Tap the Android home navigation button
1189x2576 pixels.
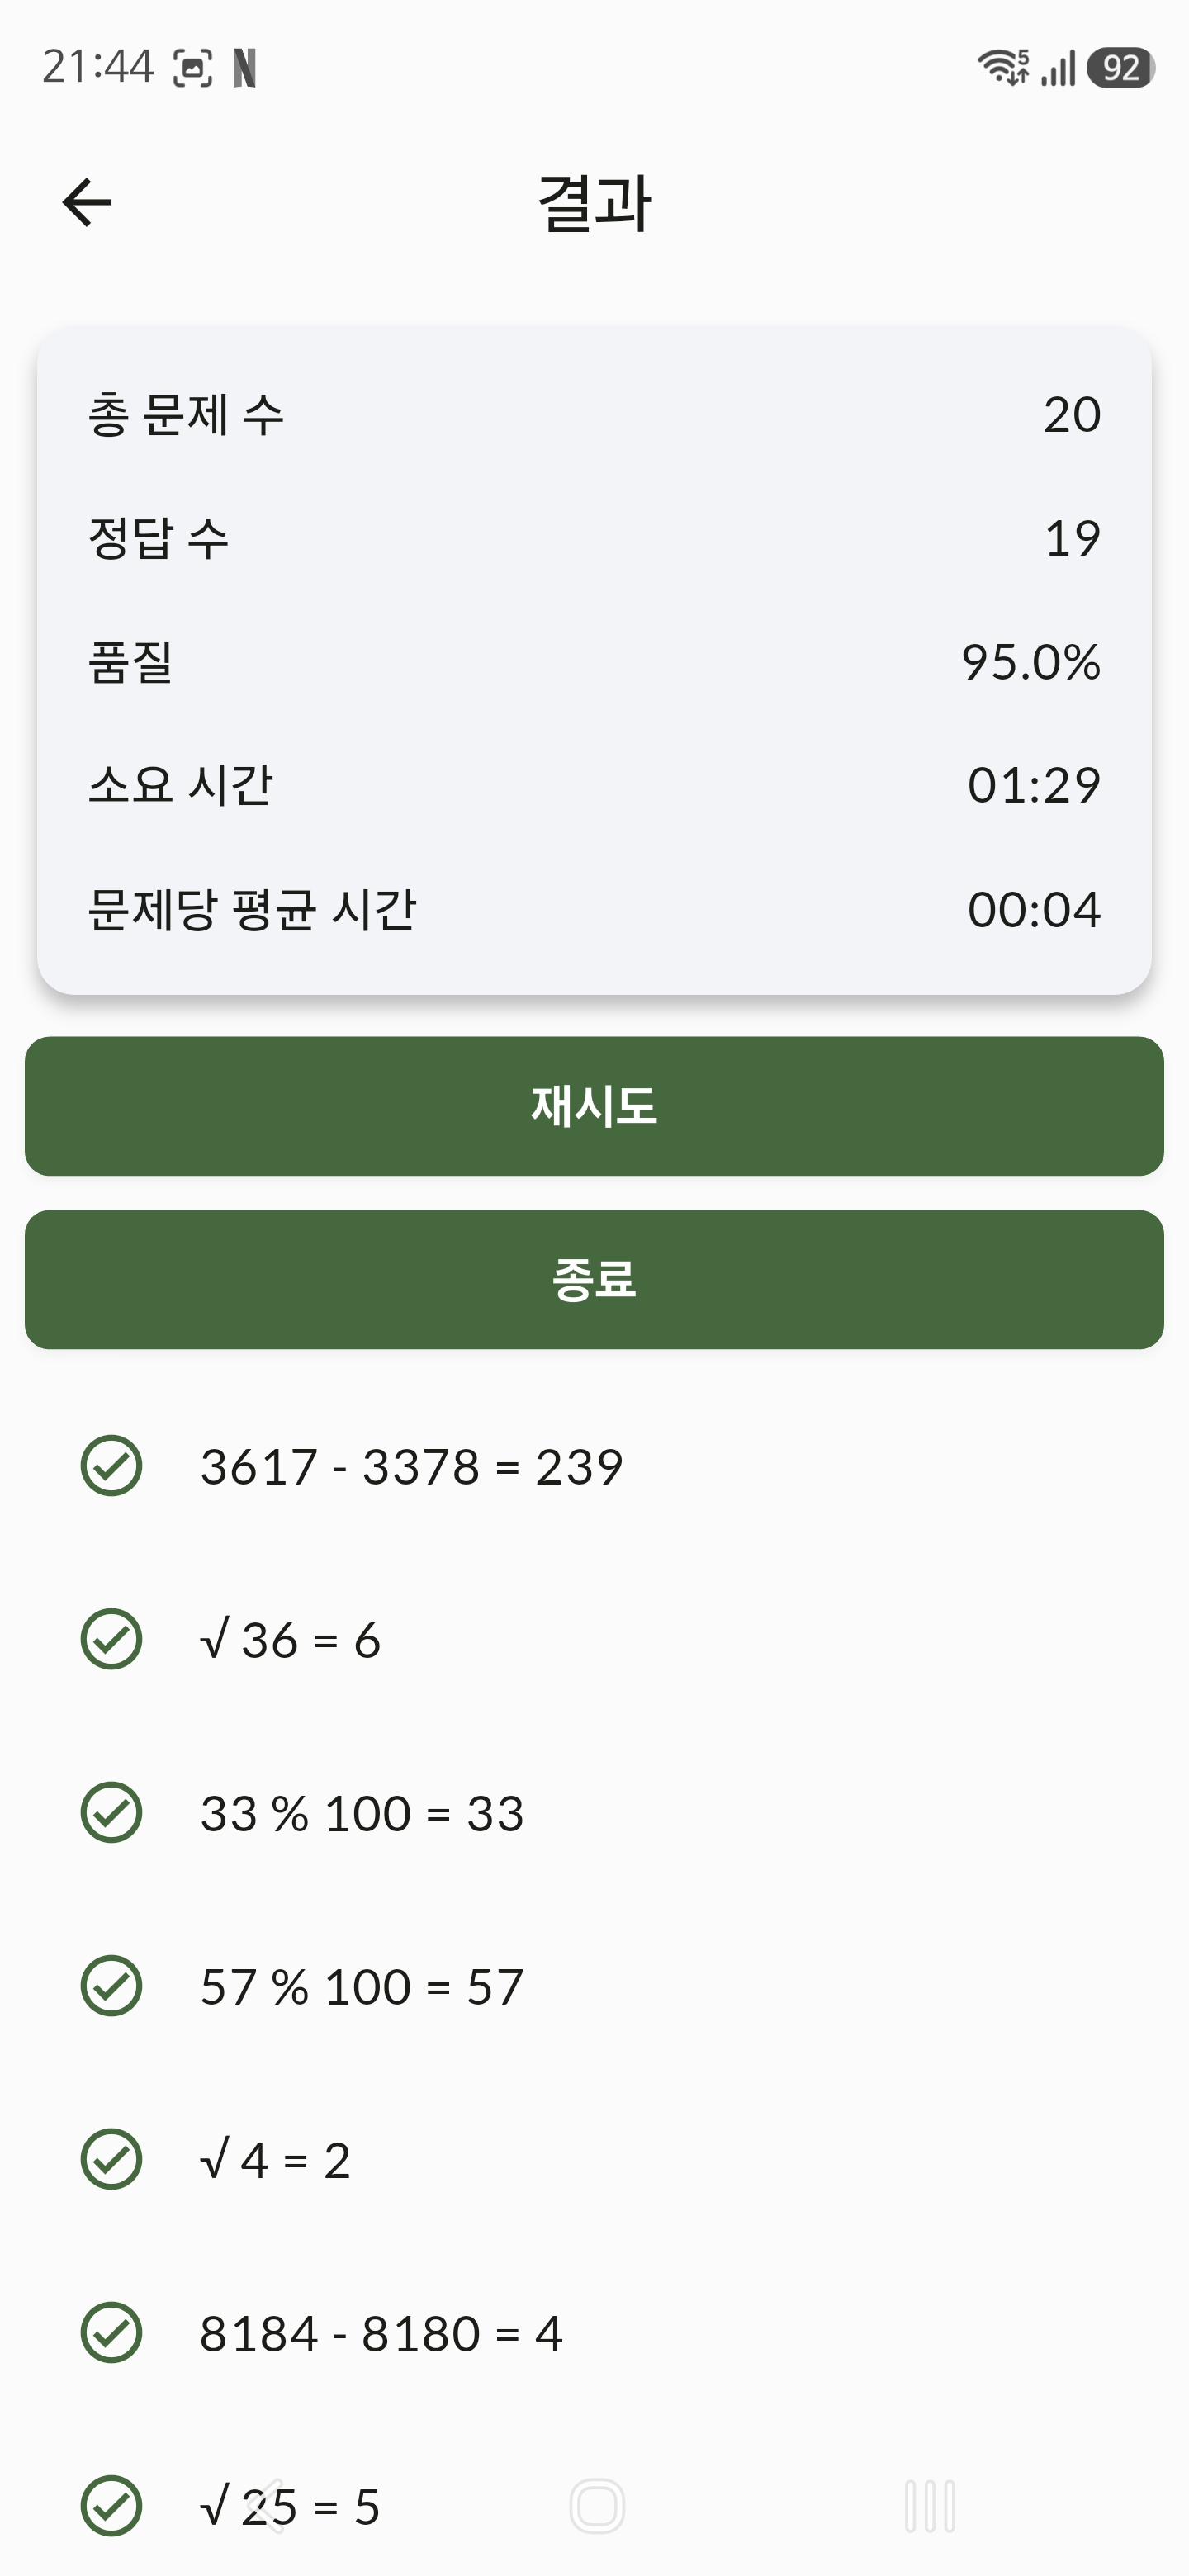click(597, 2506)
